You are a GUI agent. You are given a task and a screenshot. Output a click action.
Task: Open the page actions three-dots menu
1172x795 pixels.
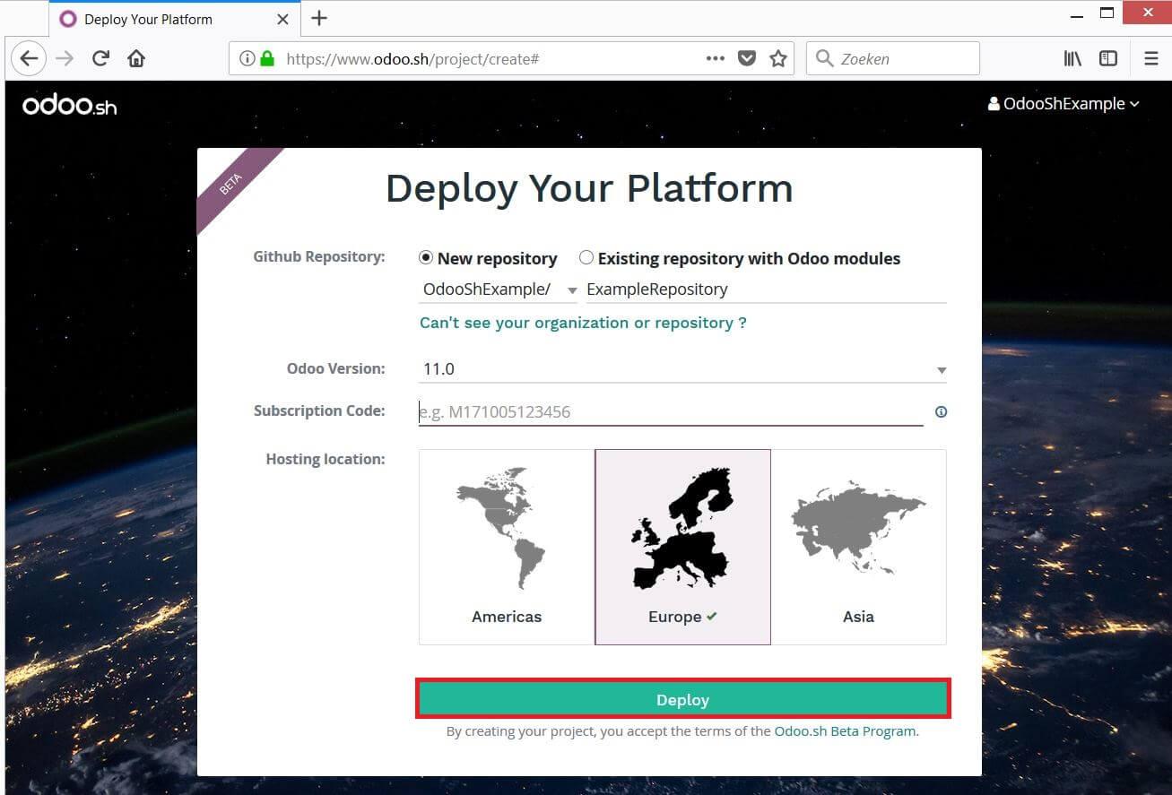point(715,58)
